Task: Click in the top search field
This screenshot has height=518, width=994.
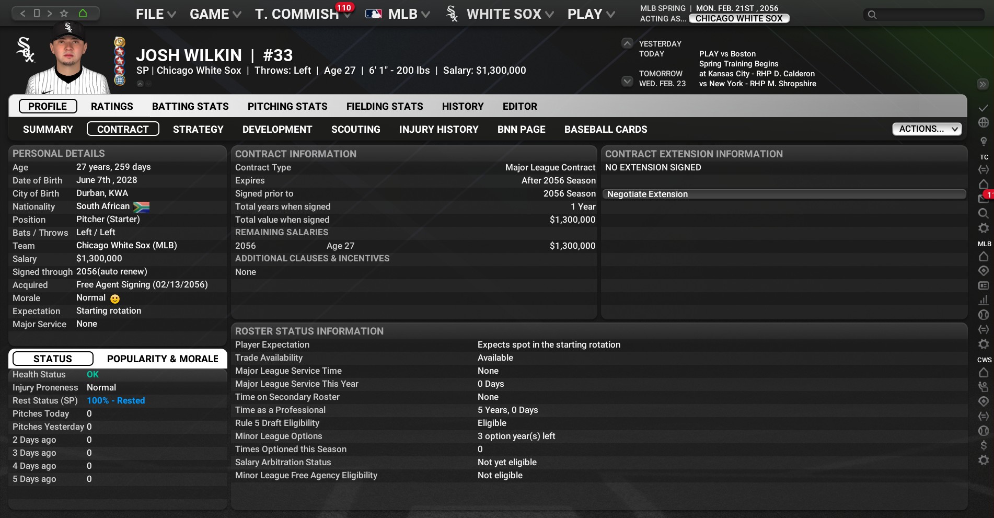Action: [923, 15]
